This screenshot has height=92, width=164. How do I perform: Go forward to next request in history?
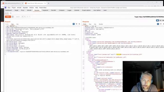click(27, 17)
